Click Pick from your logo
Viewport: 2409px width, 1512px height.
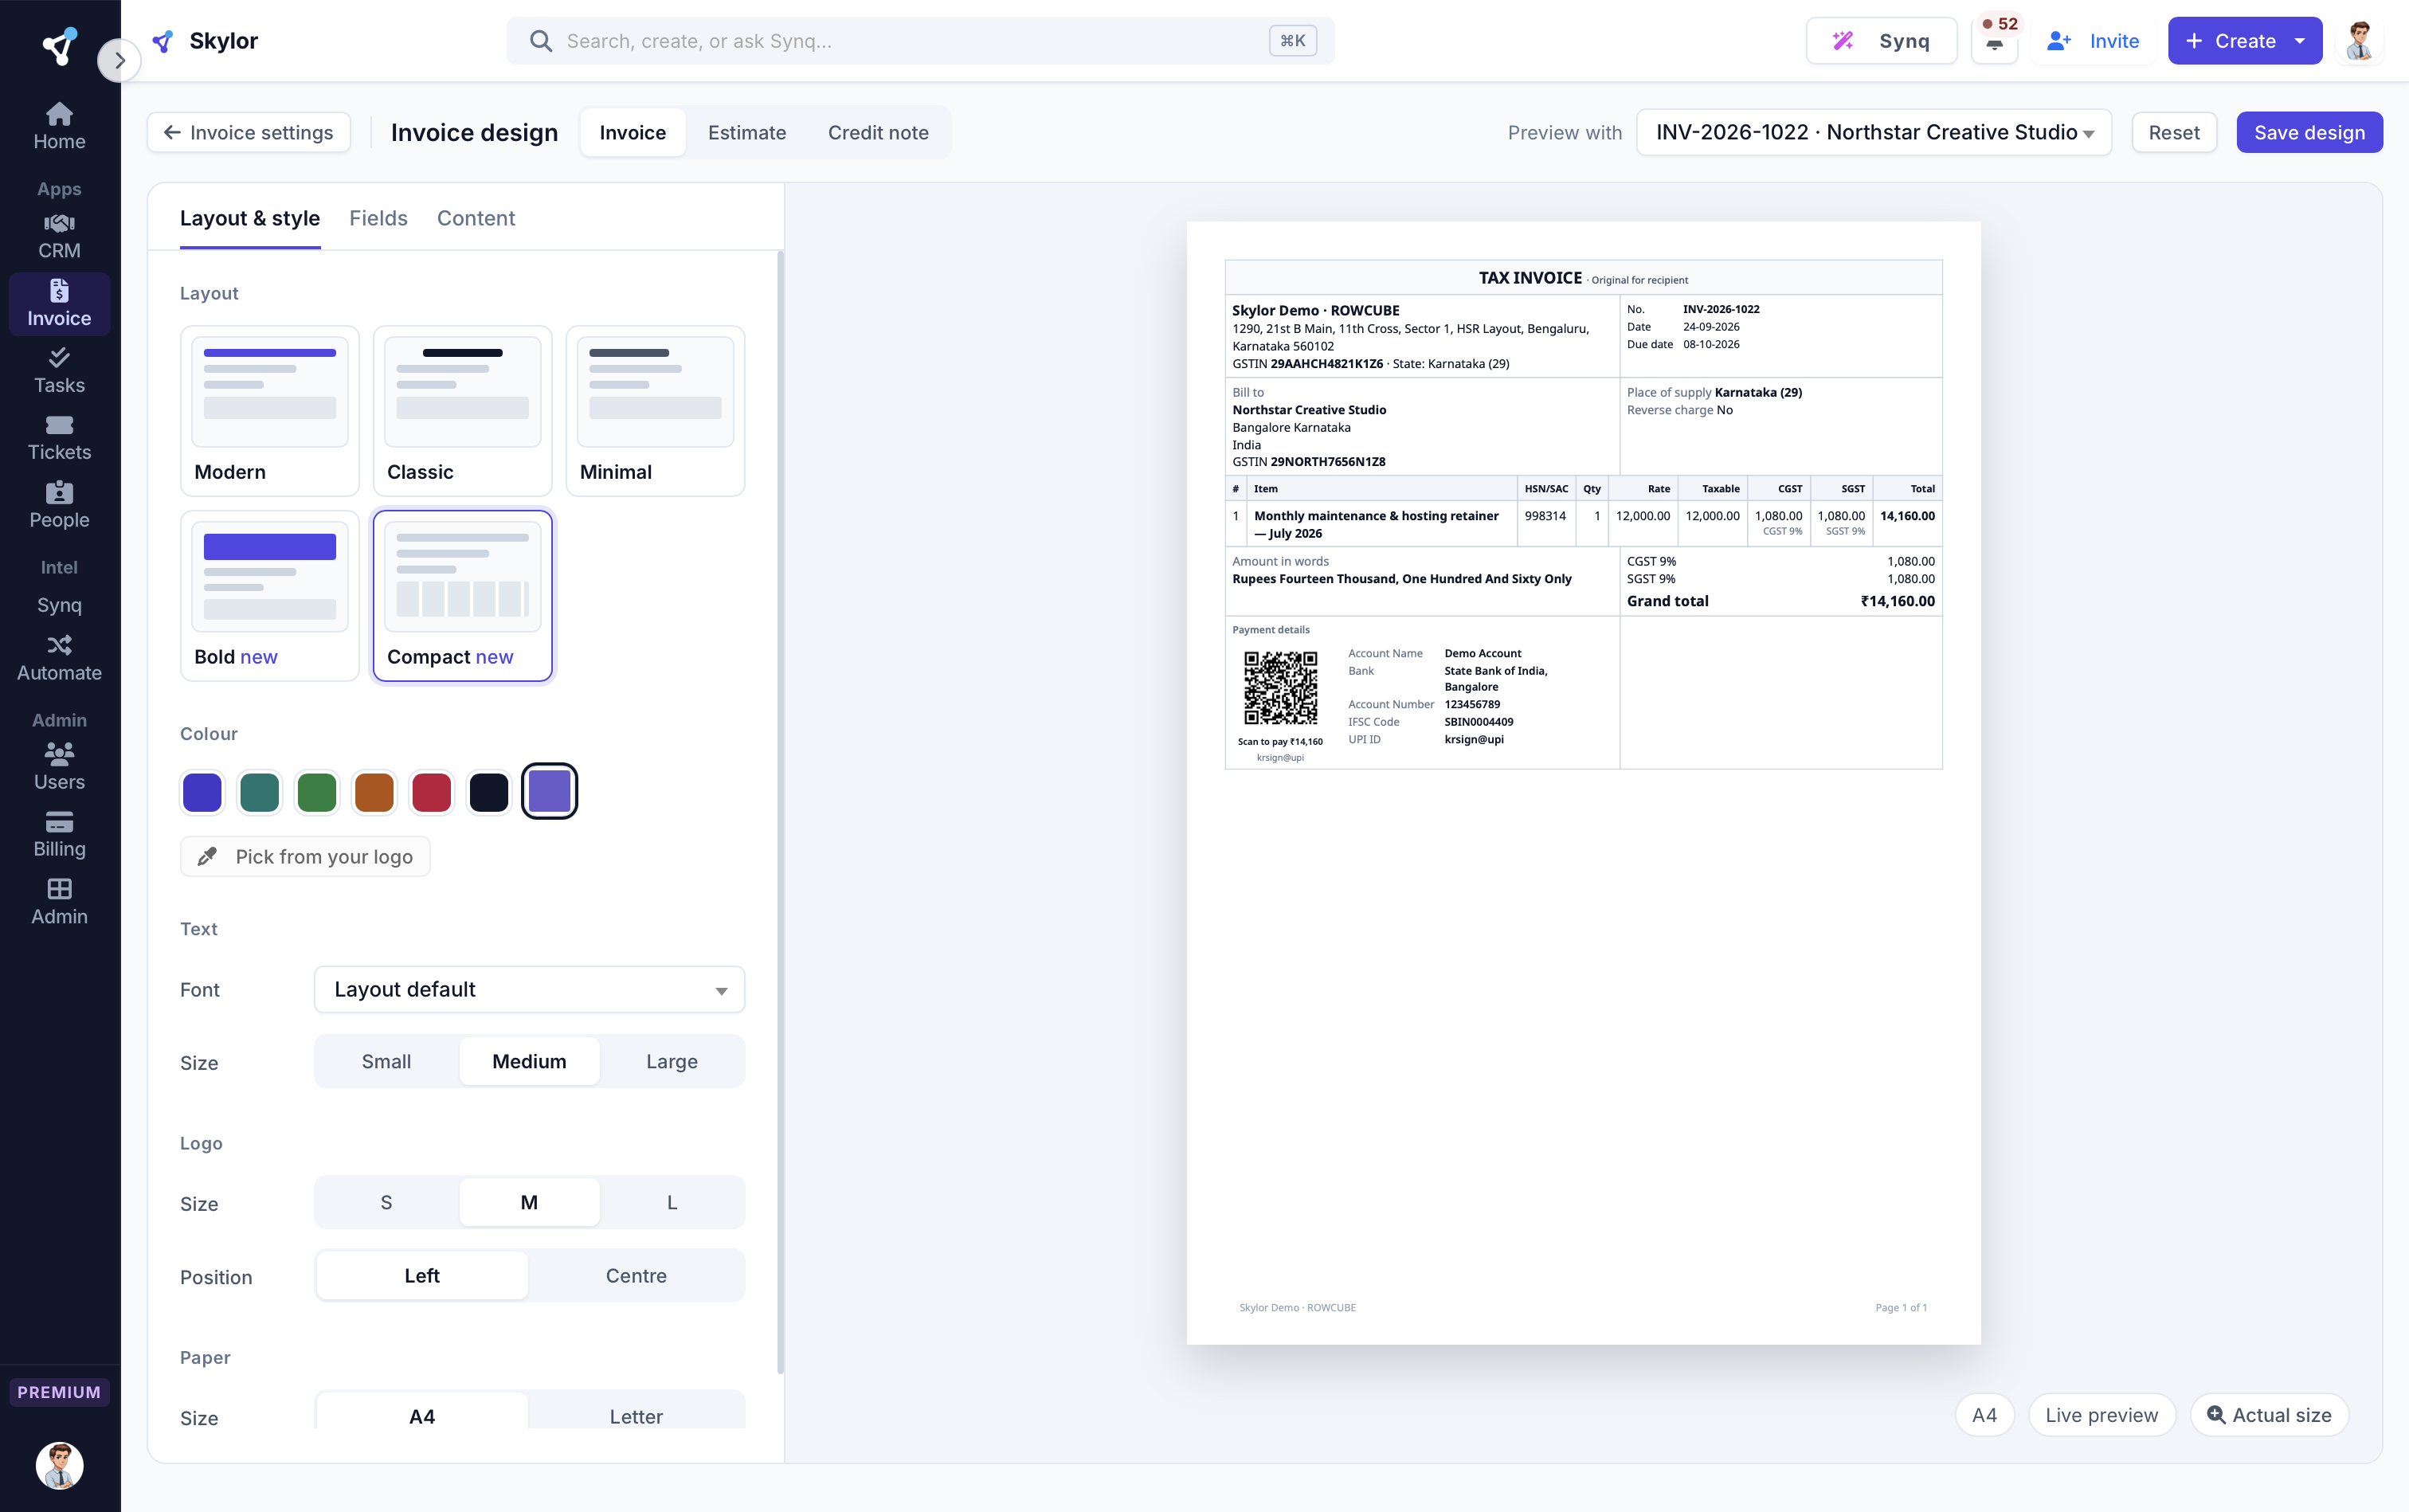coord(305,856)
